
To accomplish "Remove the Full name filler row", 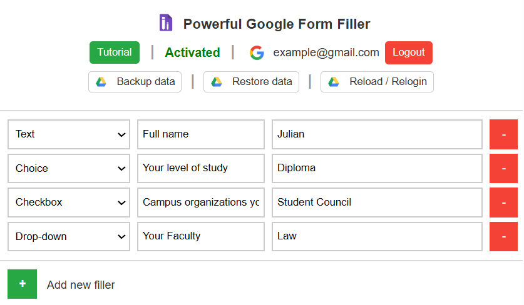I will click(x=503, y=134).
